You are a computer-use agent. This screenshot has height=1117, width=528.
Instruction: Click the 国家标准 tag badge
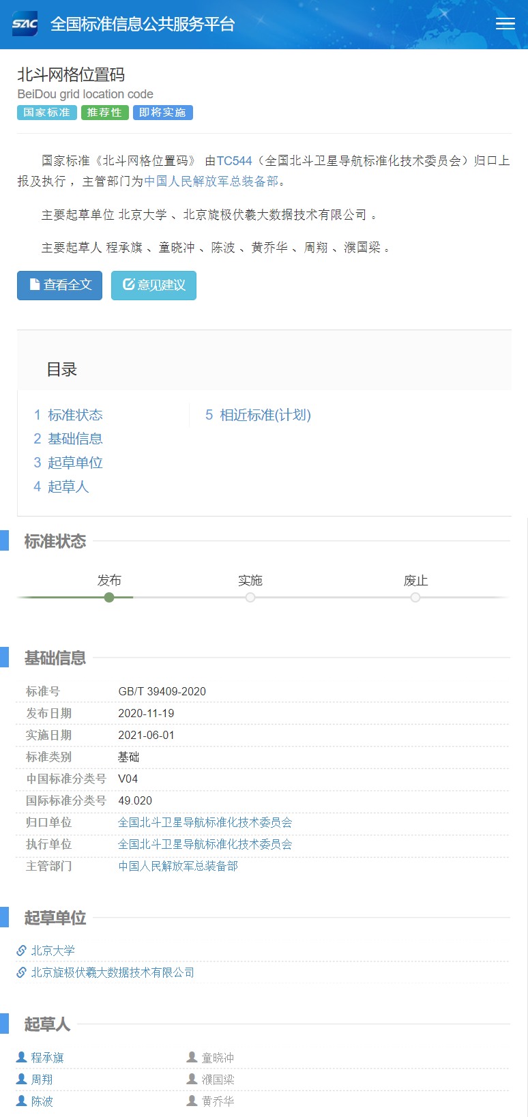[x=46, y=113]
